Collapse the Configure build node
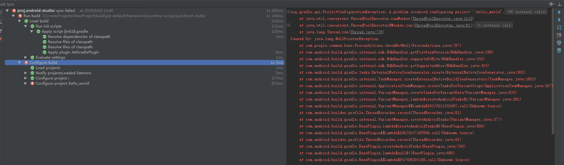The image size is (564, 165). 20,63
